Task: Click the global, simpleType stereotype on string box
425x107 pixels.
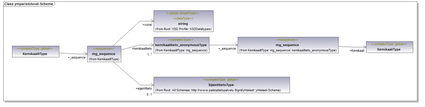Action: pyautogui.click(x=183, y=13)
